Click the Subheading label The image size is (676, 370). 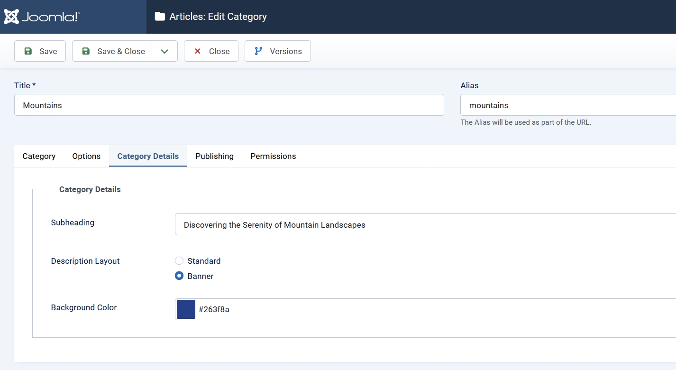tap(73, 222)
